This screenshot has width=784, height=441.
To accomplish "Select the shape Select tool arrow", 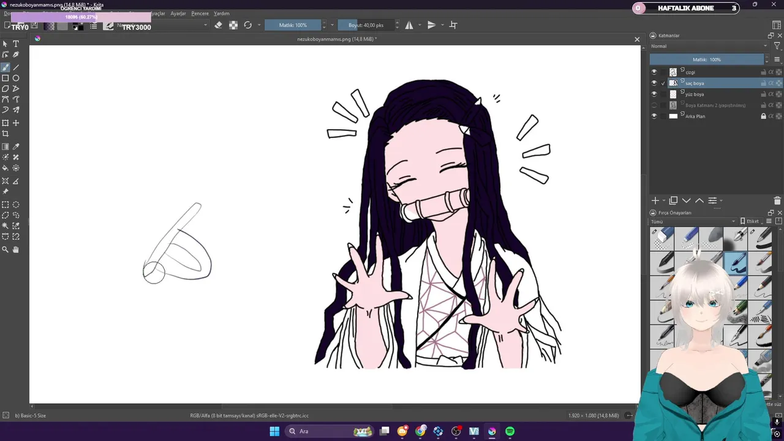I will point(6,44).
